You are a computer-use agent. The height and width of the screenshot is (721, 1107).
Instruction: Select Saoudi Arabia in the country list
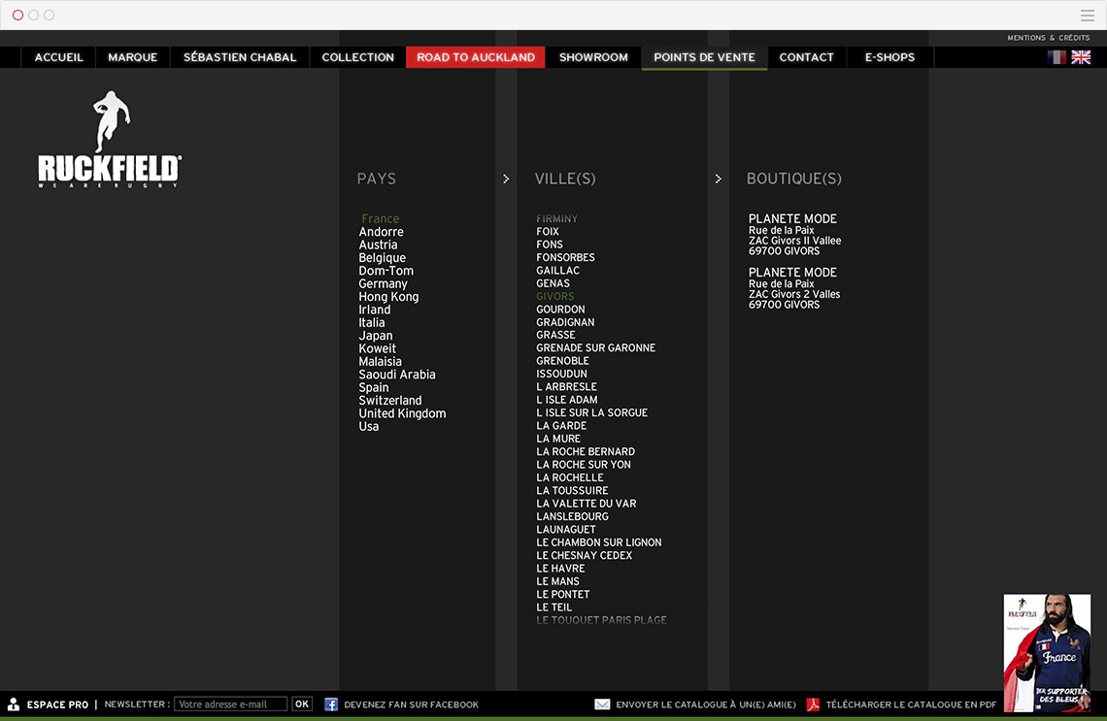397,375
